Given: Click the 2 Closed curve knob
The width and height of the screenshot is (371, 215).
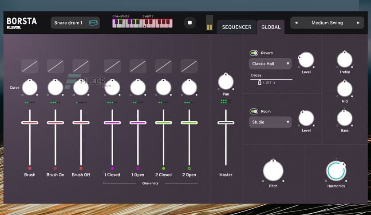Looking at the screenshot, I should pyautogui.click(x=163, y=88).
